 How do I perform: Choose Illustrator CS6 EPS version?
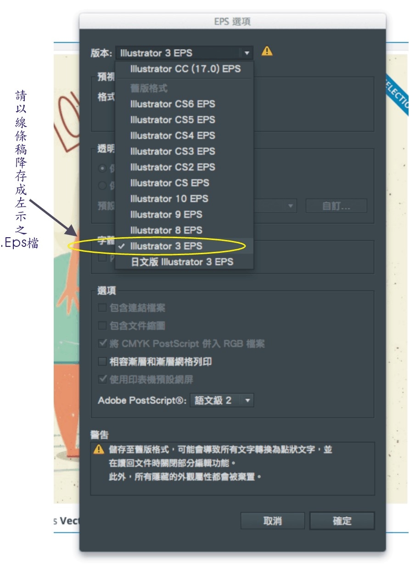(172, 104)
